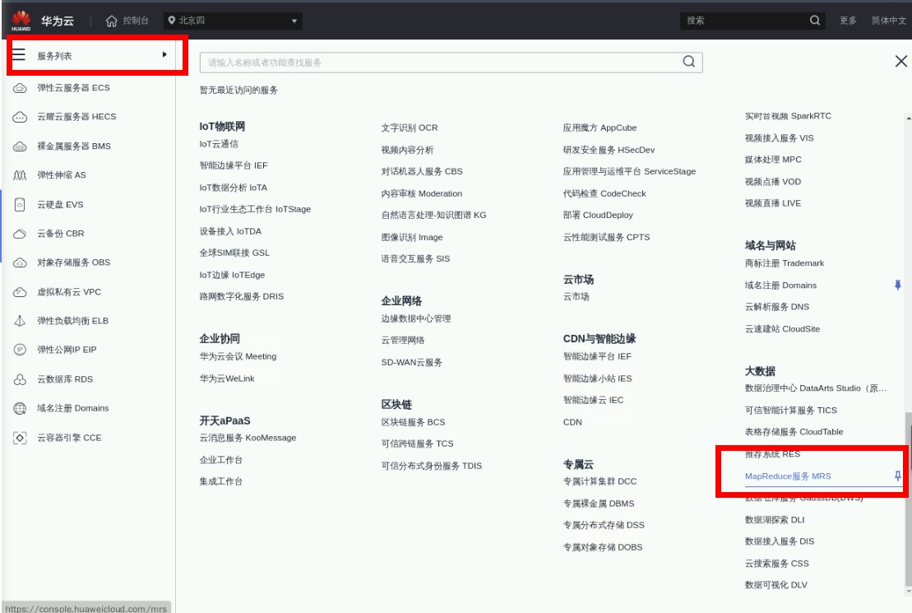
Task: Open the 简体中文 language selector
Action: point(888,21)
